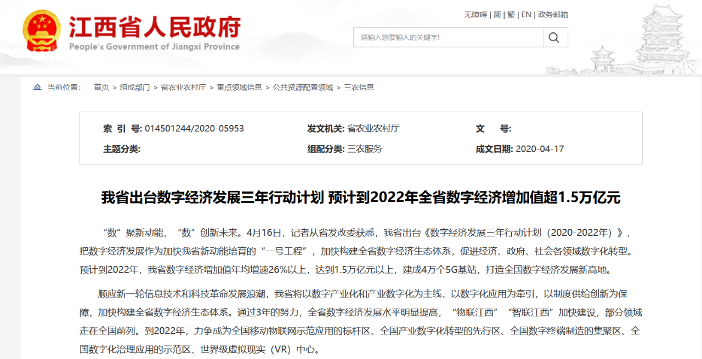Click the index number 014501244/2020-05953
This screenshot has height=359, width=702.
click(x=194, y=129)
